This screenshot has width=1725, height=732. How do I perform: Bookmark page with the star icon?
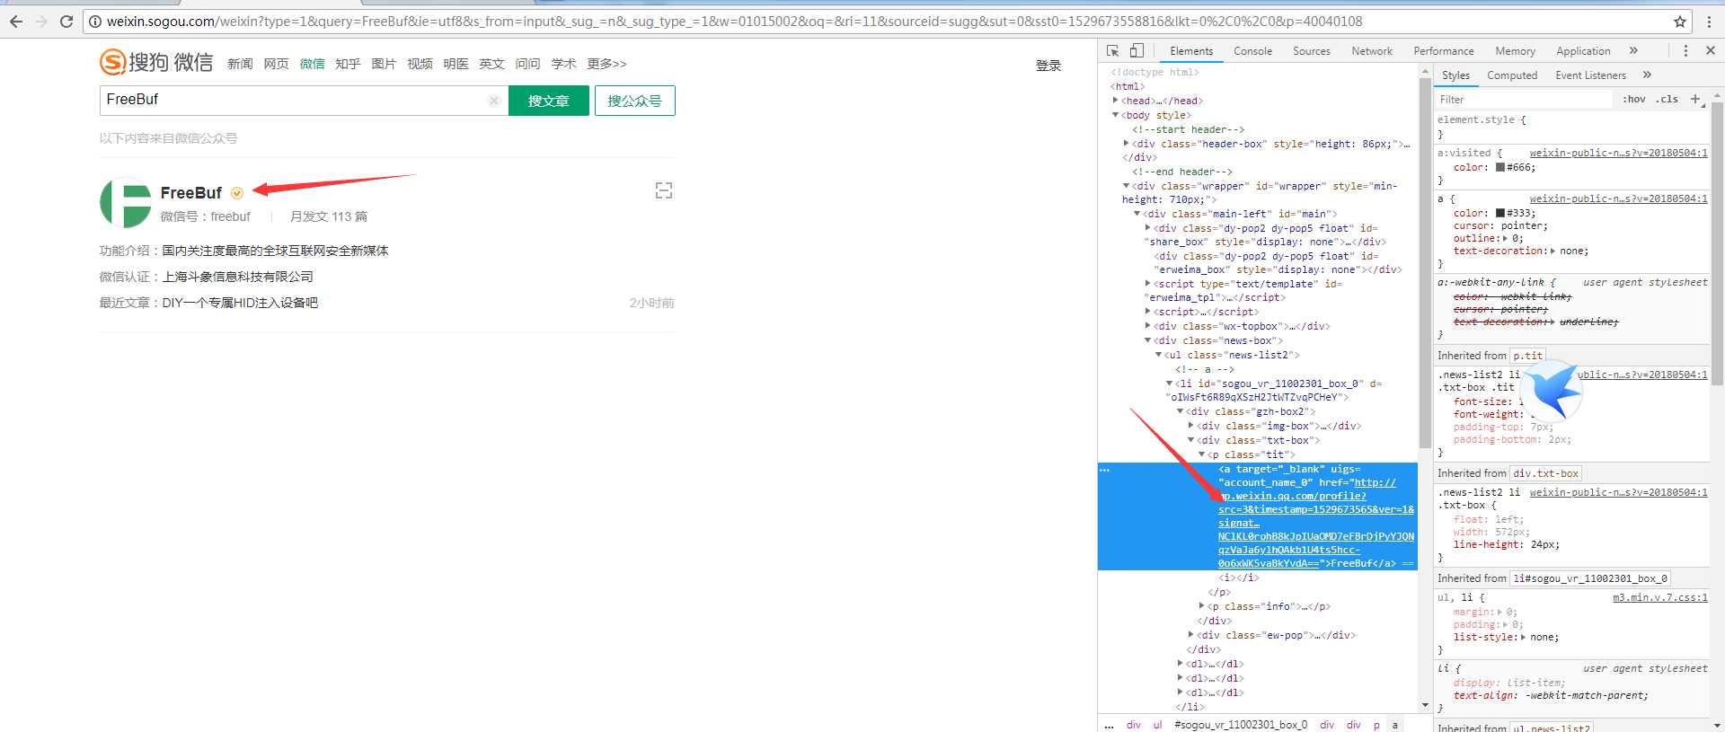click(x=1679, y=22)
